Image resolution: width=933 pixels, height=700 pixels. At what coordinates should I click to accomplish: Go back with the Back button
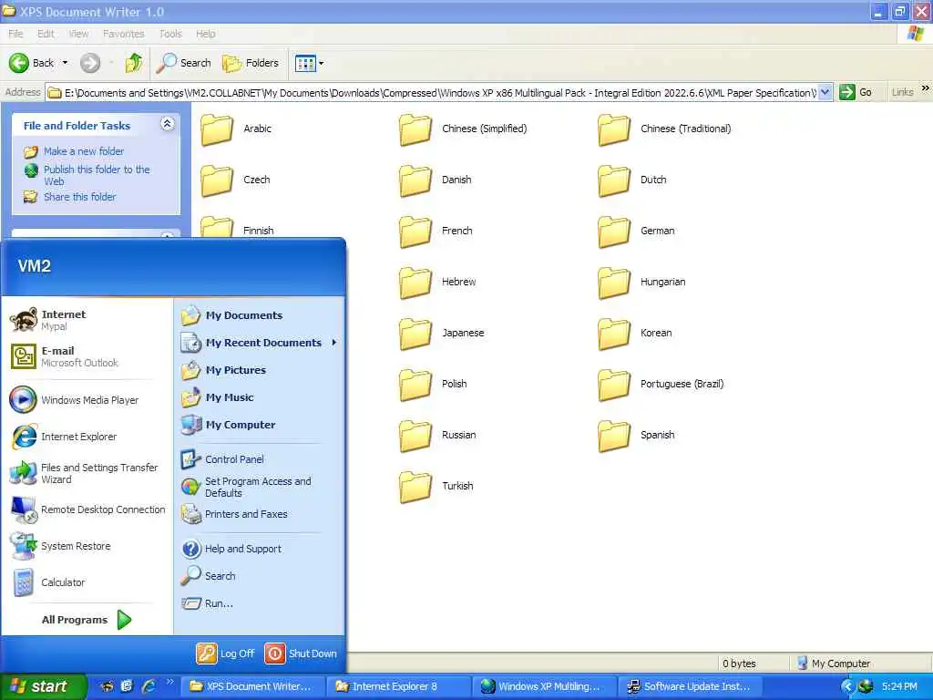(x=32, y=63)
